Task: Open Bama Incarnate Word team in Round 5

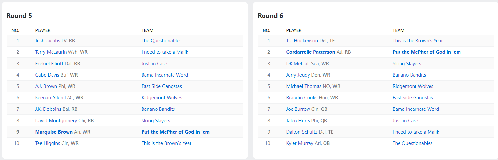Action: tap(165, 75)
